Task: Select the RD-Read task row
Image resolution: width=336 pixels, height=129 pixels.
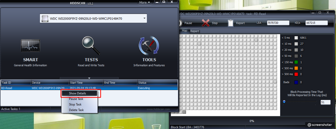Action: tap(89, 88)
